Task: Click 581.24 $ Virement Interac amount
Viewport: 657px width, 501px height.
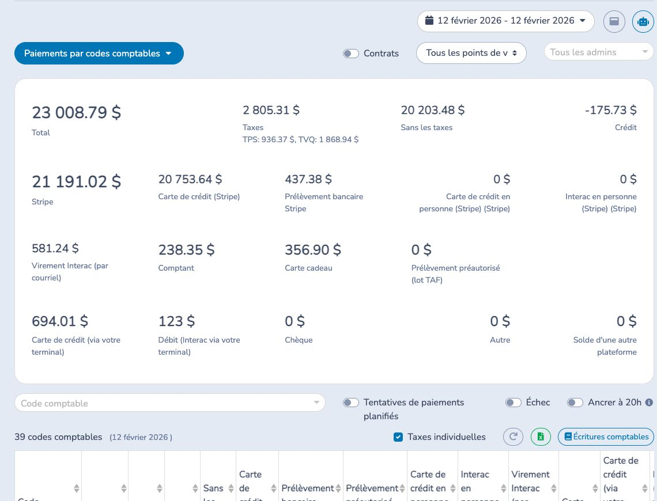Action: pyautogui.click(x=55, y=248)
